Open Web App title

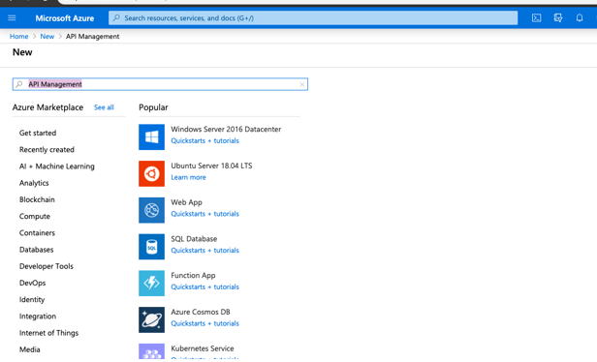point(186,202)
